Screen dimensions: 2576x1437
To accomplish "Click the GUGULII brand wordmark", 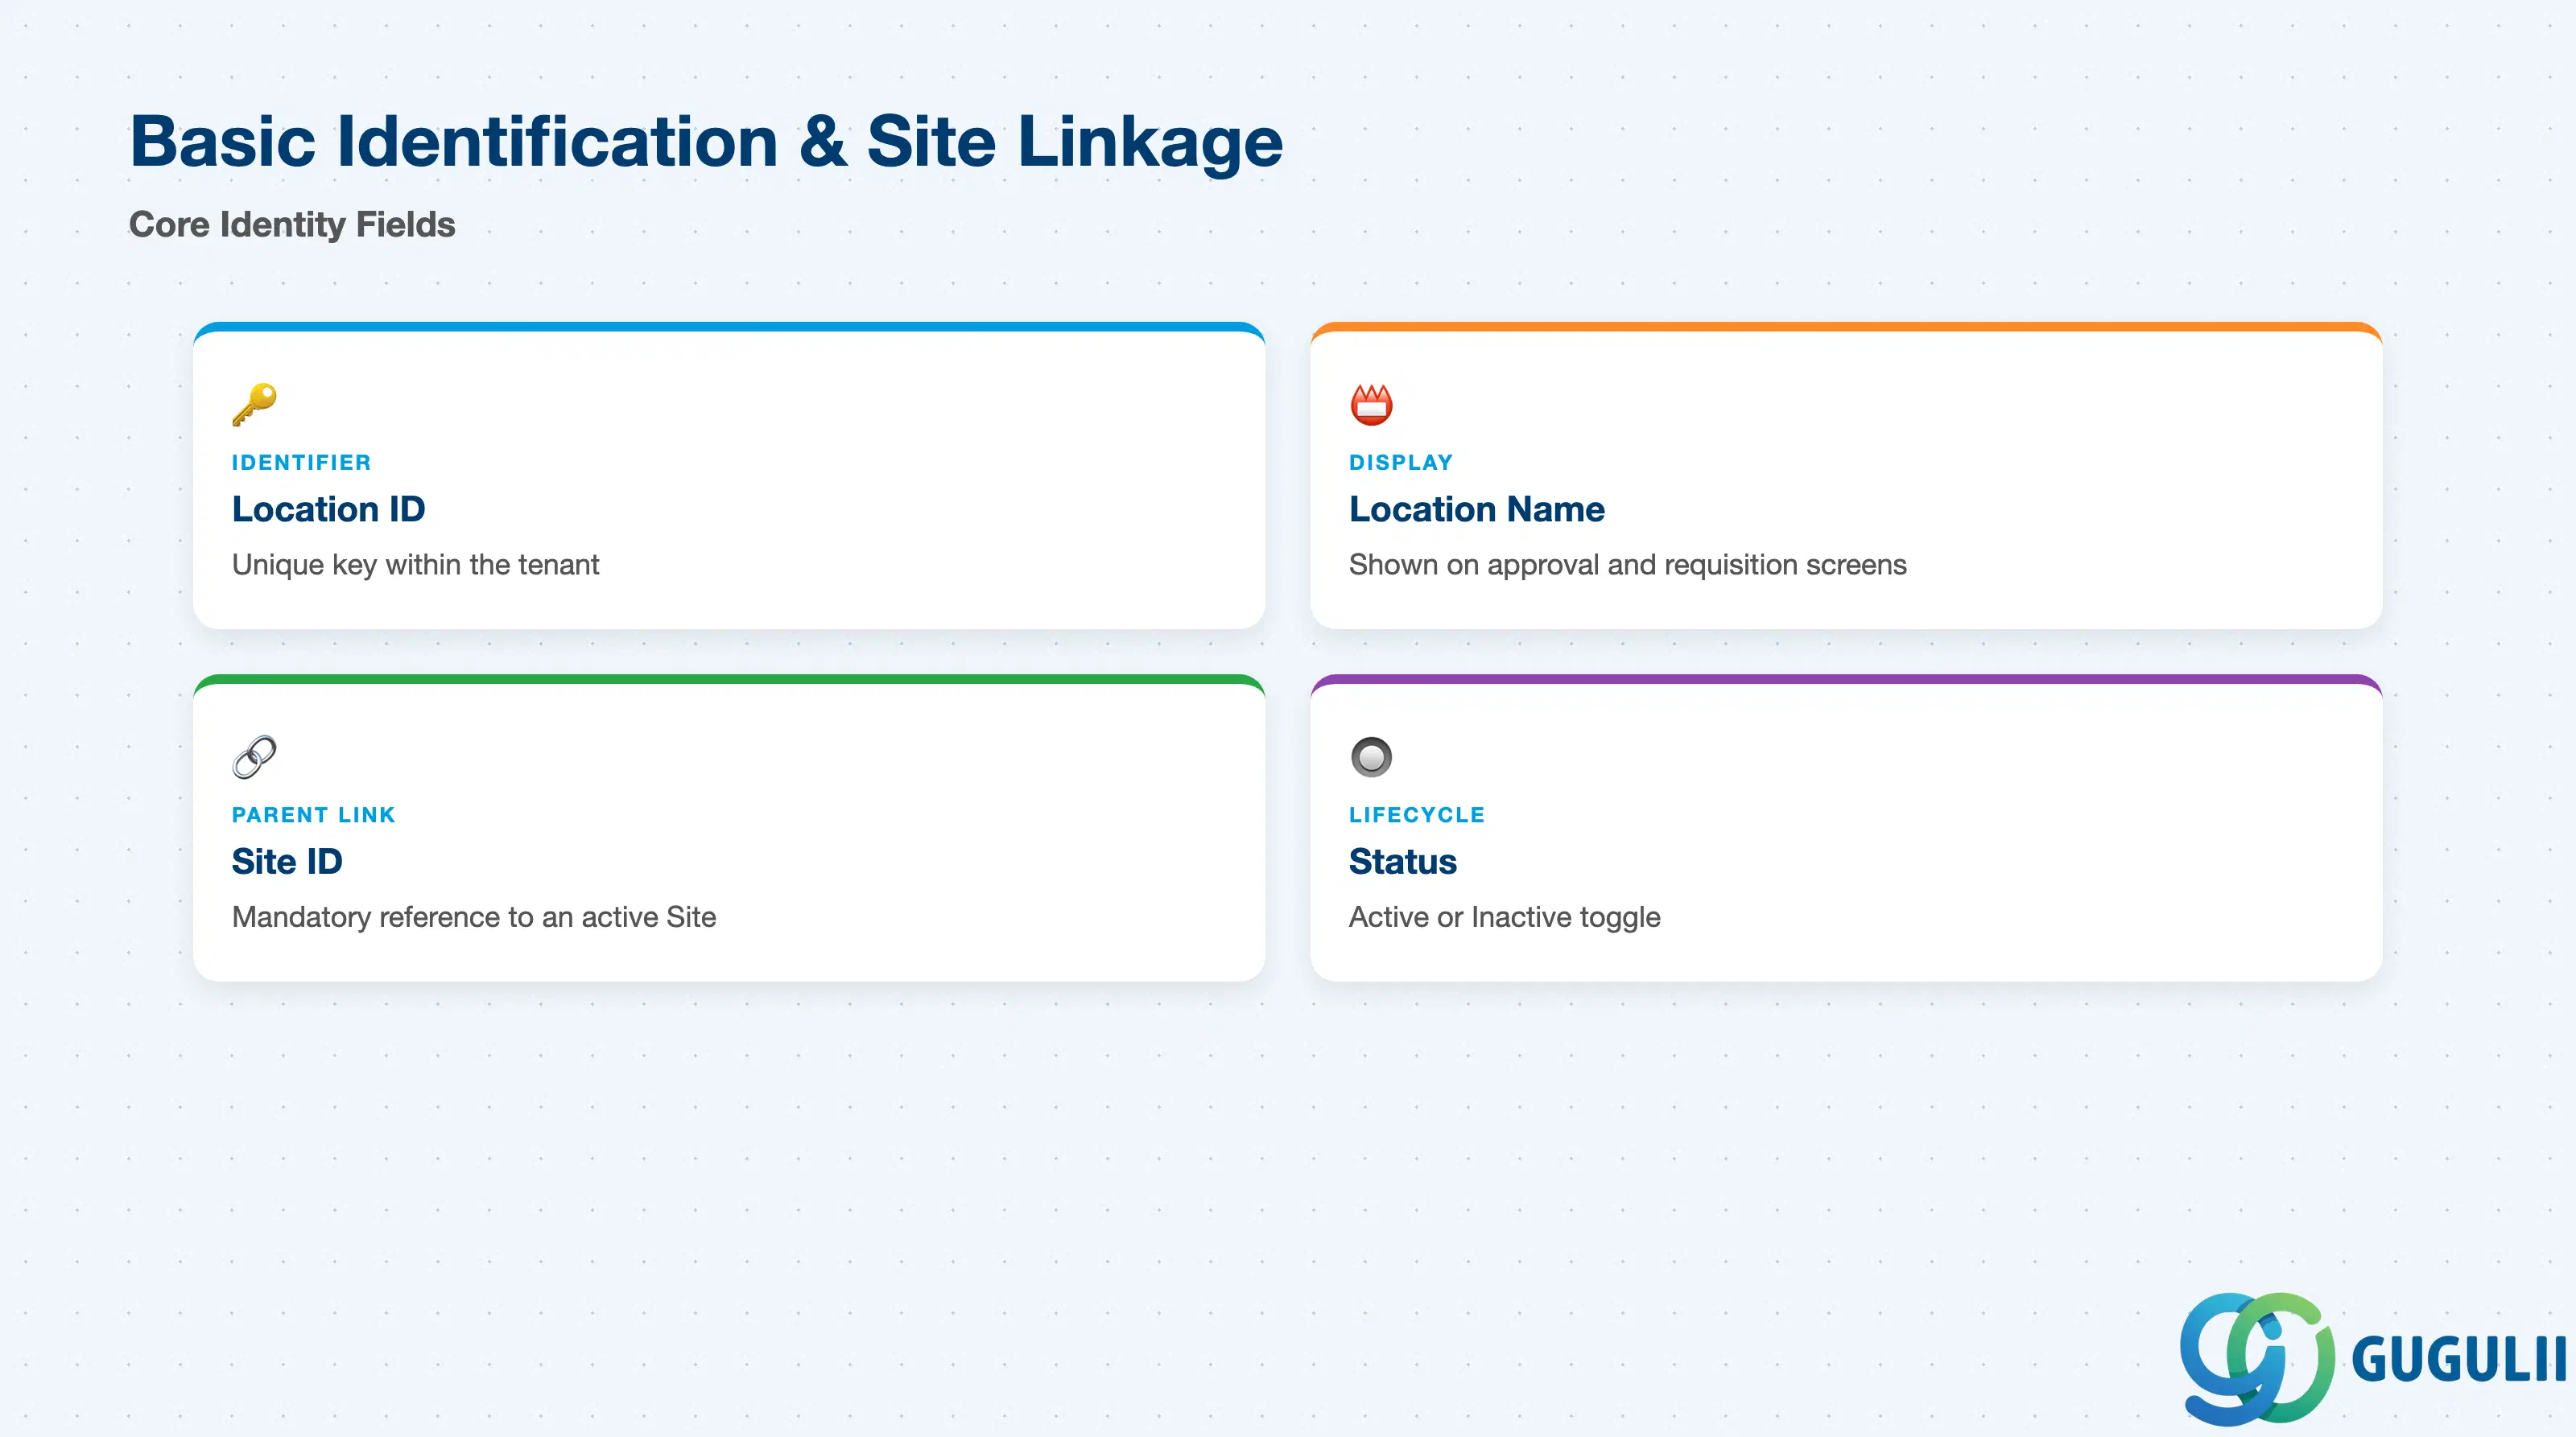I will [2458, 1360].
